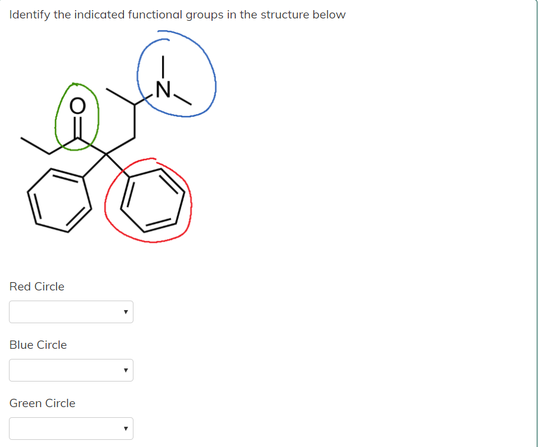Click the Green Circle dropdown arrow
Viewport: 538px width, 447px height.
click(x=125, y=428)
